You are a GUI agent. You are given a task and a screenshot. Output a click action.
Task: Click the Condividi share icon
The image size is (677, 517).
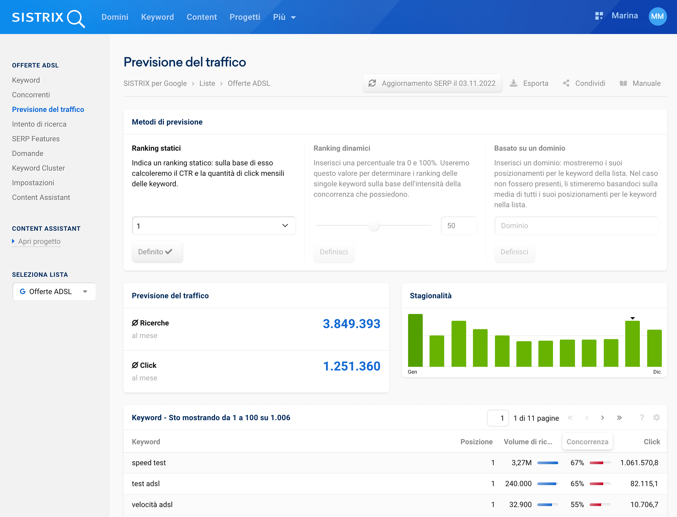coord(566,83)
